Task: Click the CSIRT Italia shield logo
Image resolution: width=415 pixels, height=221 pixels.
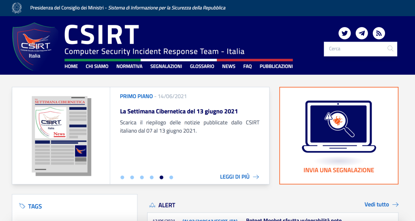Action: pos(34,47)
